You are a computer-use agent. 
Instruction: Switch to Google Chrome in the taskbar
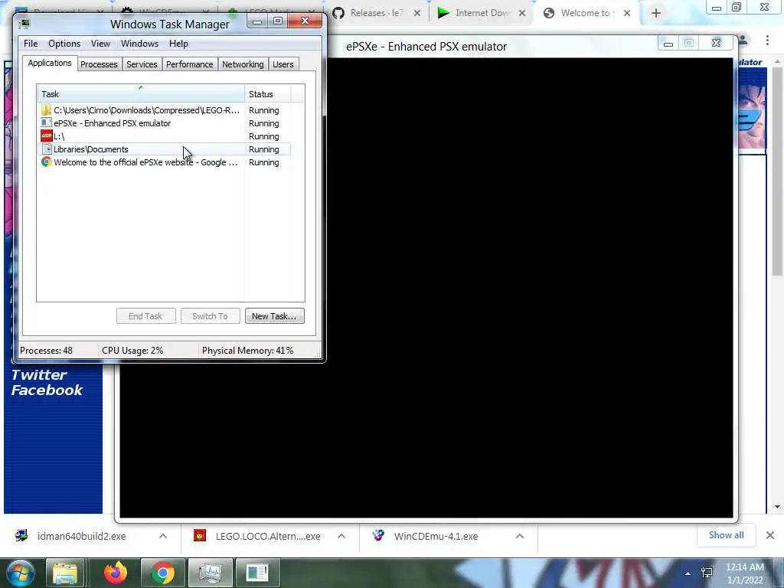coord(162,573)
